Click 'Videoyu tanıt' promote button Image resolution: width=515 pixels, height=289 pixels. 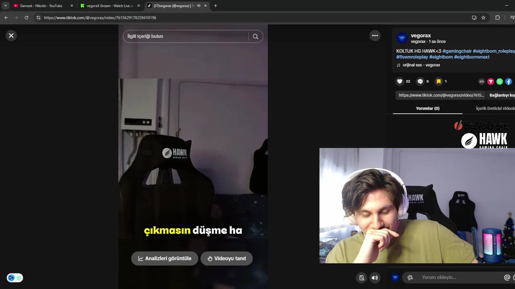click(x=227, y=258)
